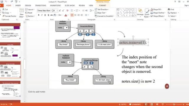
Task: Center the paragraph text
Action: pyautogui.click(x=75, y=15)
